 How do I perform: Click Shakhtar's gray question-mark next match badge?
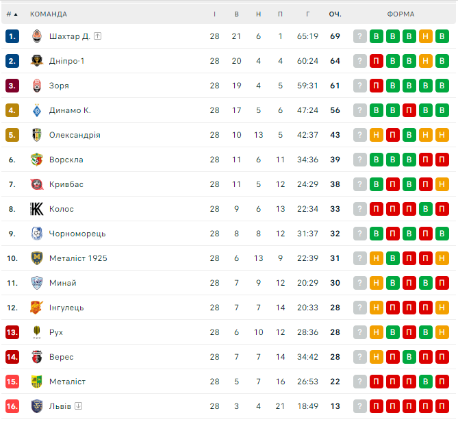click(x=360, y=36)
